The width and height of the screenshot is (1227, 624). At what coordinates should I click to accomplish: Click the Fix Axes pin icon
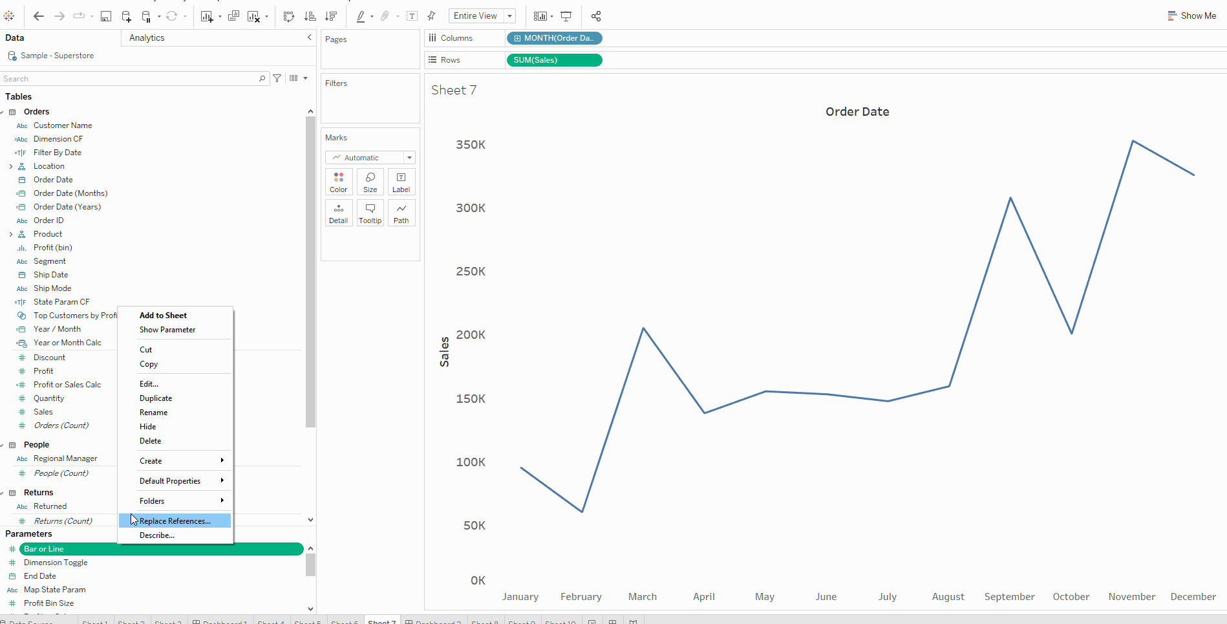[432, 16]
